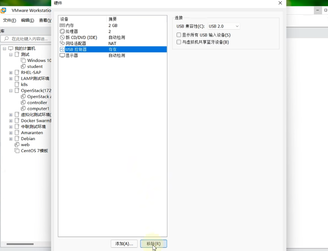Select the web tree item
328x251 pixels.
pyautogui.click(x=25, y=145)
